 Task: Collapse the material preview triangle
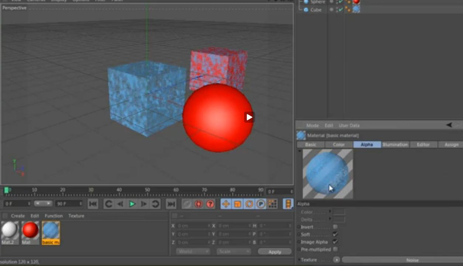click(299, 151)
